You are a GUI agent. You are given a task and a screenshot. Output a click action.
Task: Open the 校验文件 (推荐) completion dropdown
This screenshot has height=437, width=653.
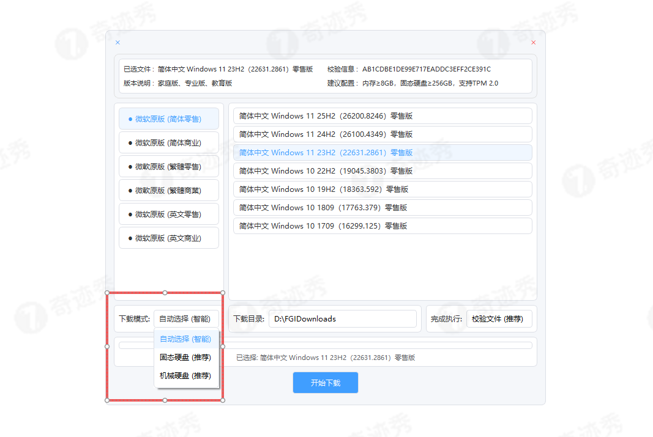(x=499, y=318)
